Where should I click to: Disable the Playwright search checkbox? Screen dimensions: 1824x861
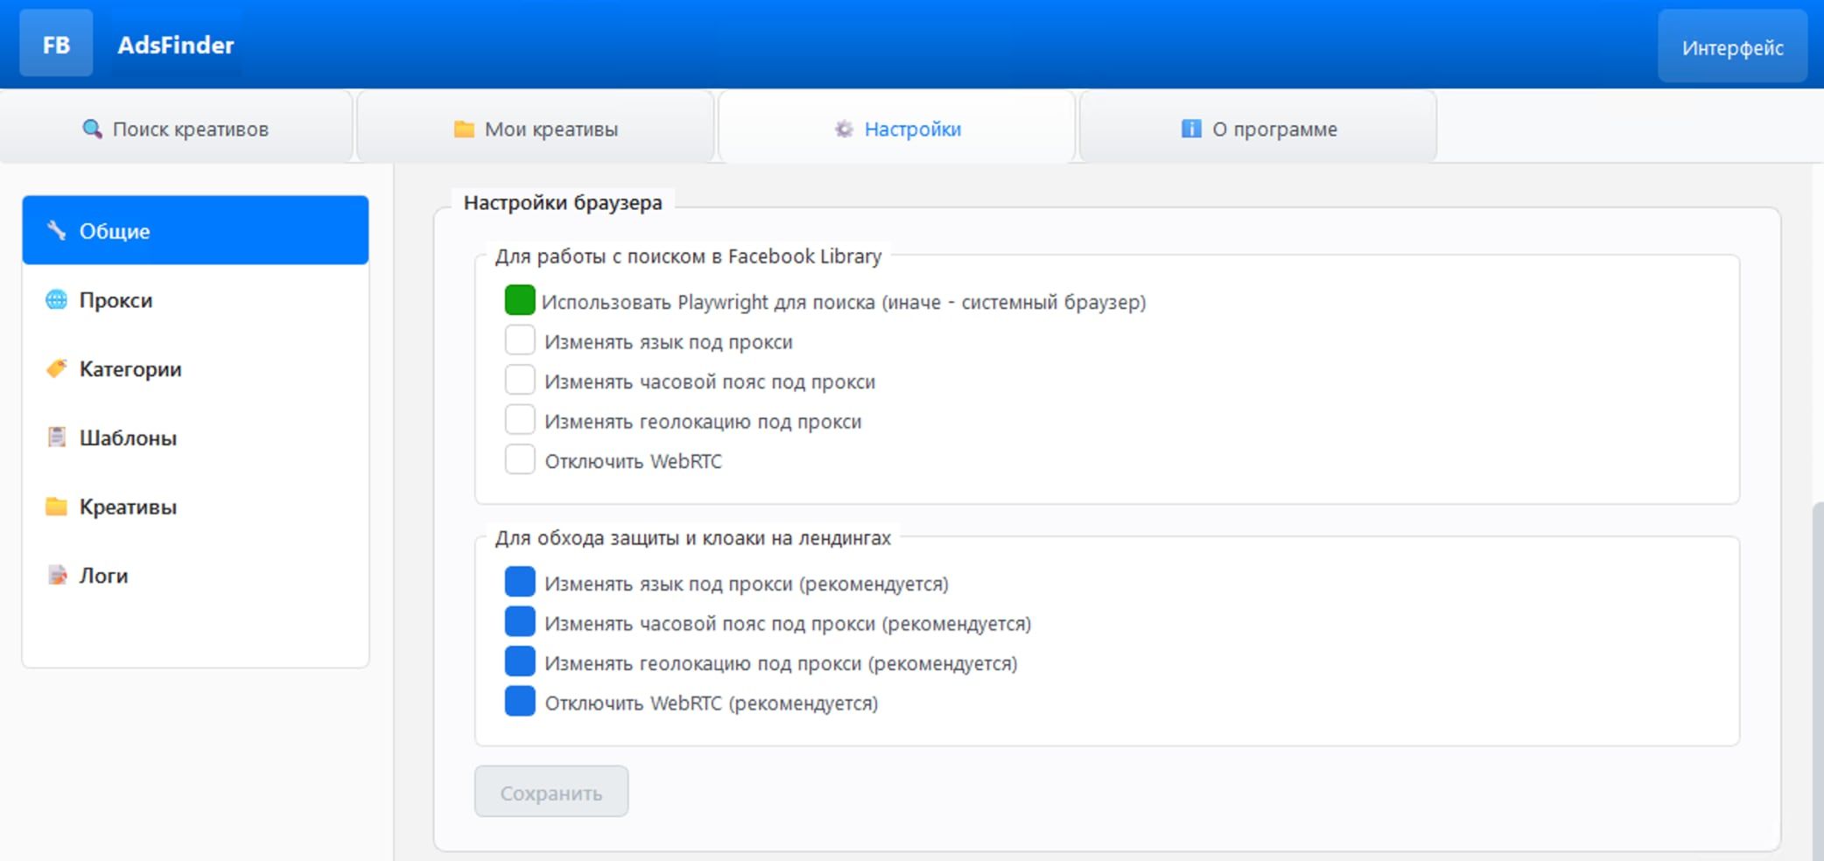520,300
